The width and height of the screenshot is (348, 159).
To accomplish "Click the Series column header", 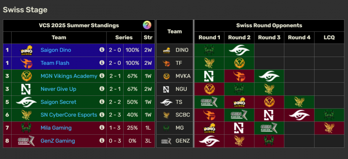I will [x=124, y=38].
